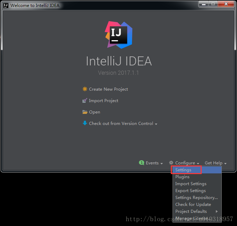Click the Open folder icon
This screenshot has width=237, height=226.
(85, 112)
